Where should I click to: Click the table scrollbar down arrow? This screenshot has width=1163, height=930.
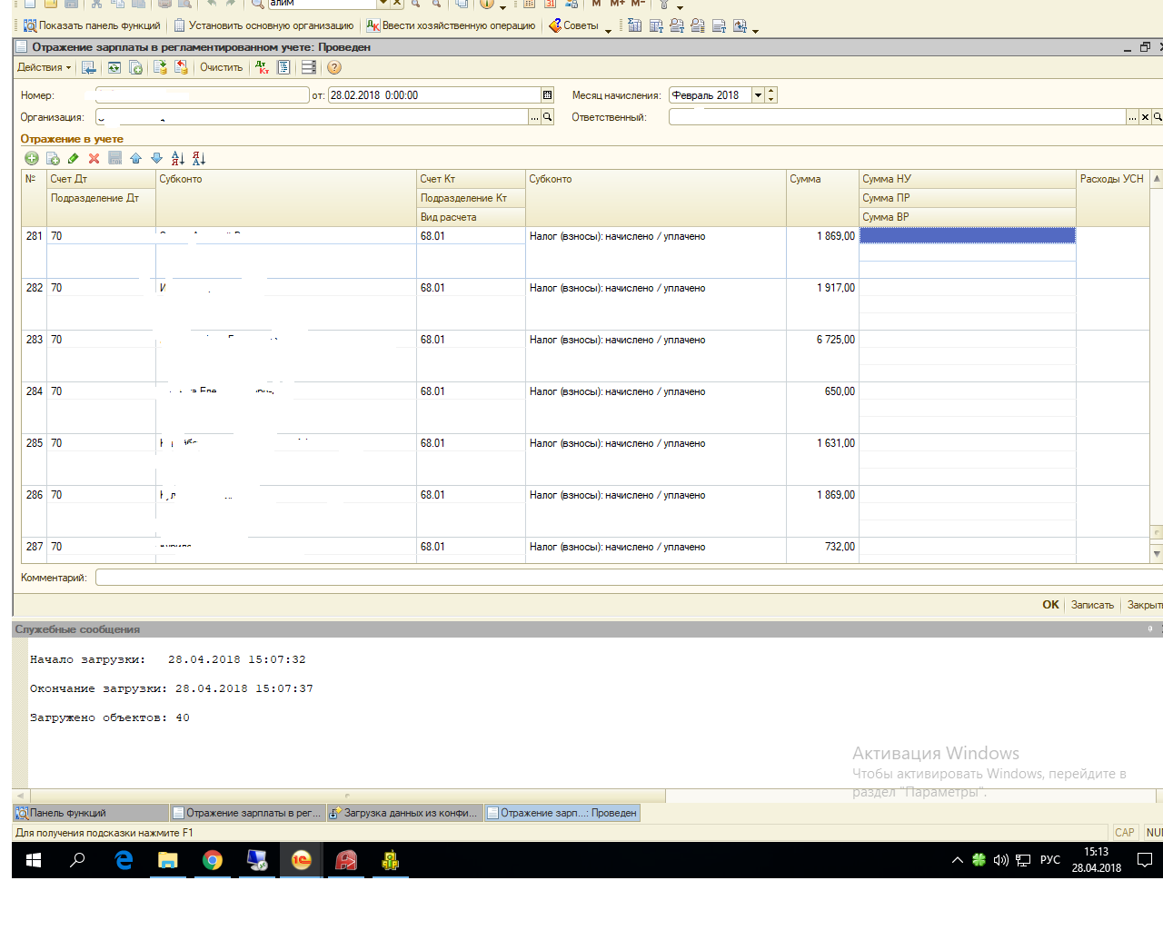1157,553
